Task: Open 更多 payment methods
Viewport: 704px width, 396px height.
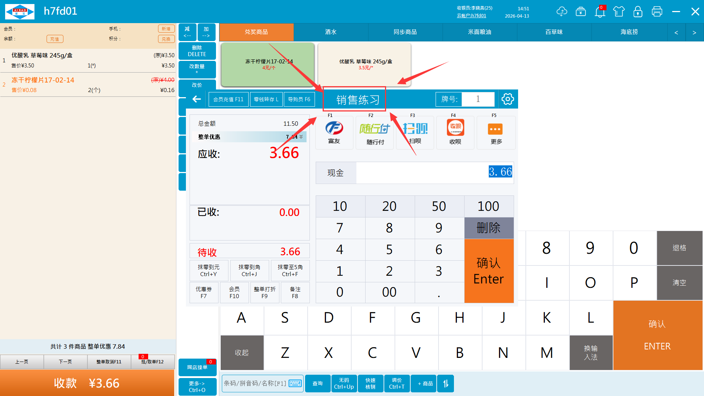Action: tap(496, 133)
